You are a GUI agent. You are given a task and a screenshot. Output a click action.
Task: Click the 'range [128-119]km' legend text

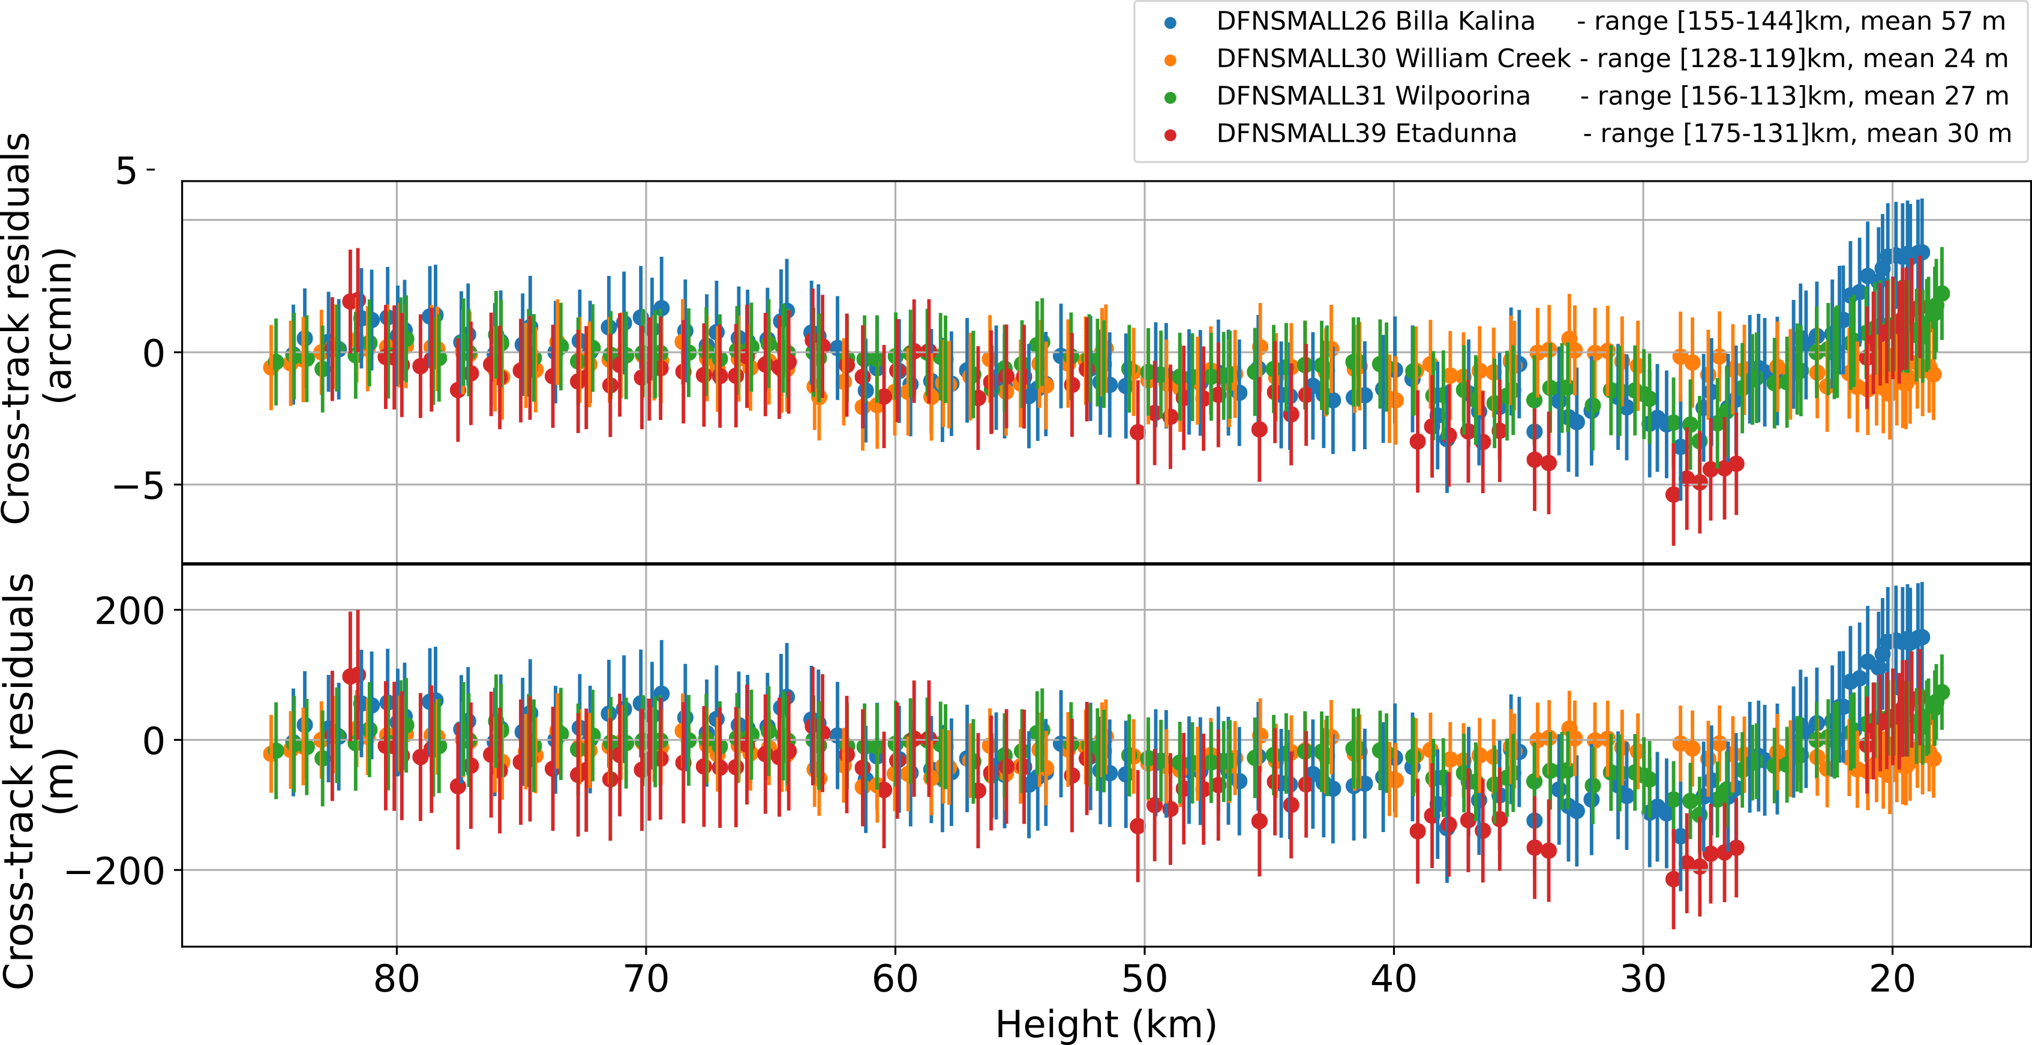pyautogui.click(x=1722, y=59)
